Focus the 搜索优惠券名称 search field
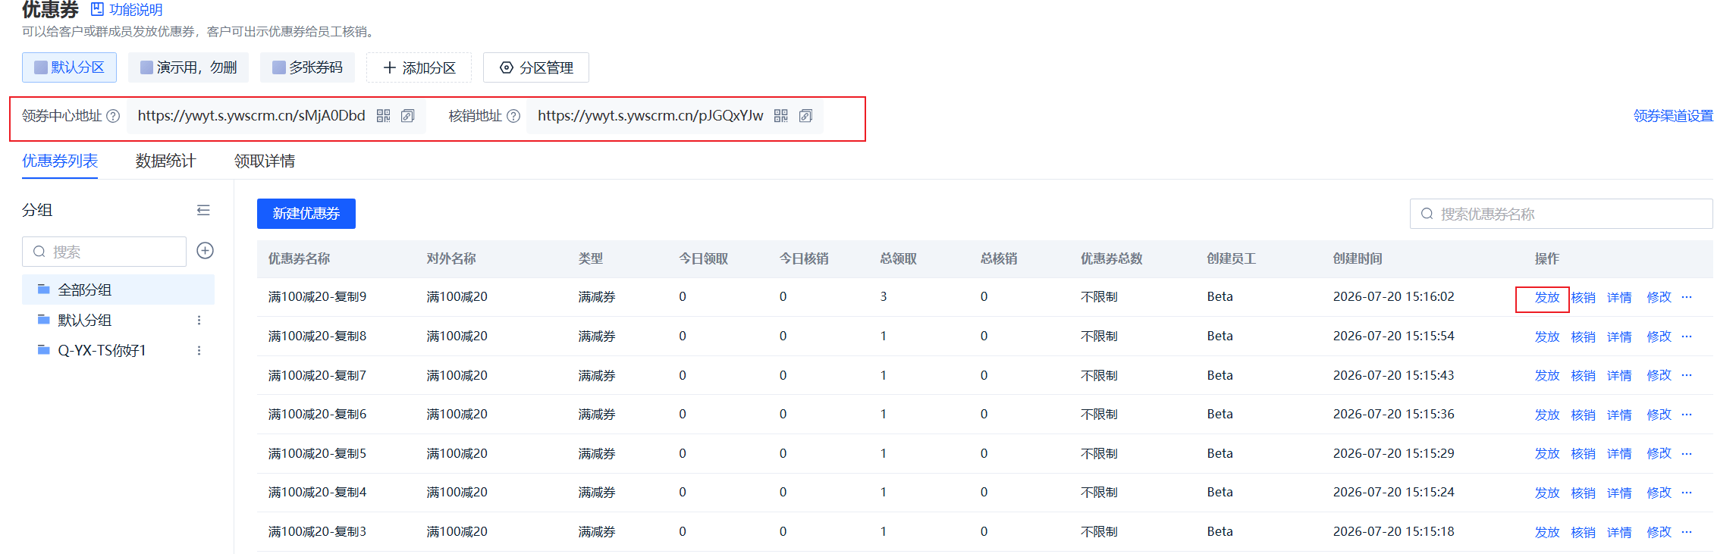 (1561, 214)
